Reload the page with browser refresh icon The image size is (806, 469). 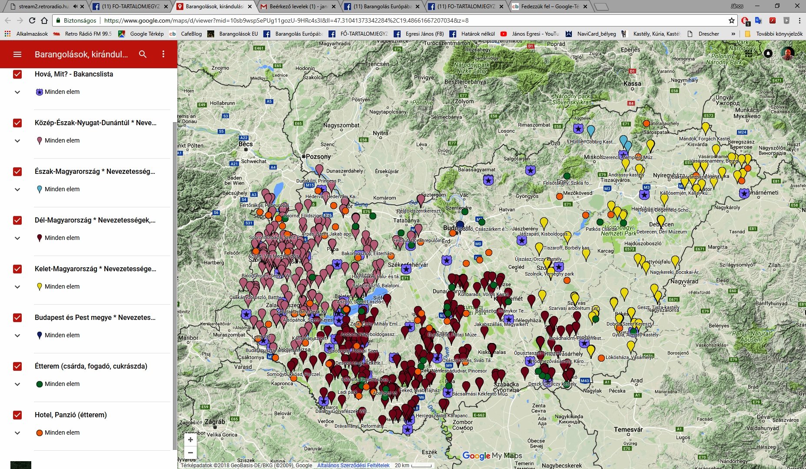32,20
